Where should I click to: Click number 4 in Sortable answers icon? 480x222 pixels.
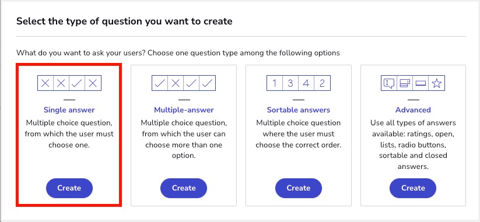pos(306,83)
